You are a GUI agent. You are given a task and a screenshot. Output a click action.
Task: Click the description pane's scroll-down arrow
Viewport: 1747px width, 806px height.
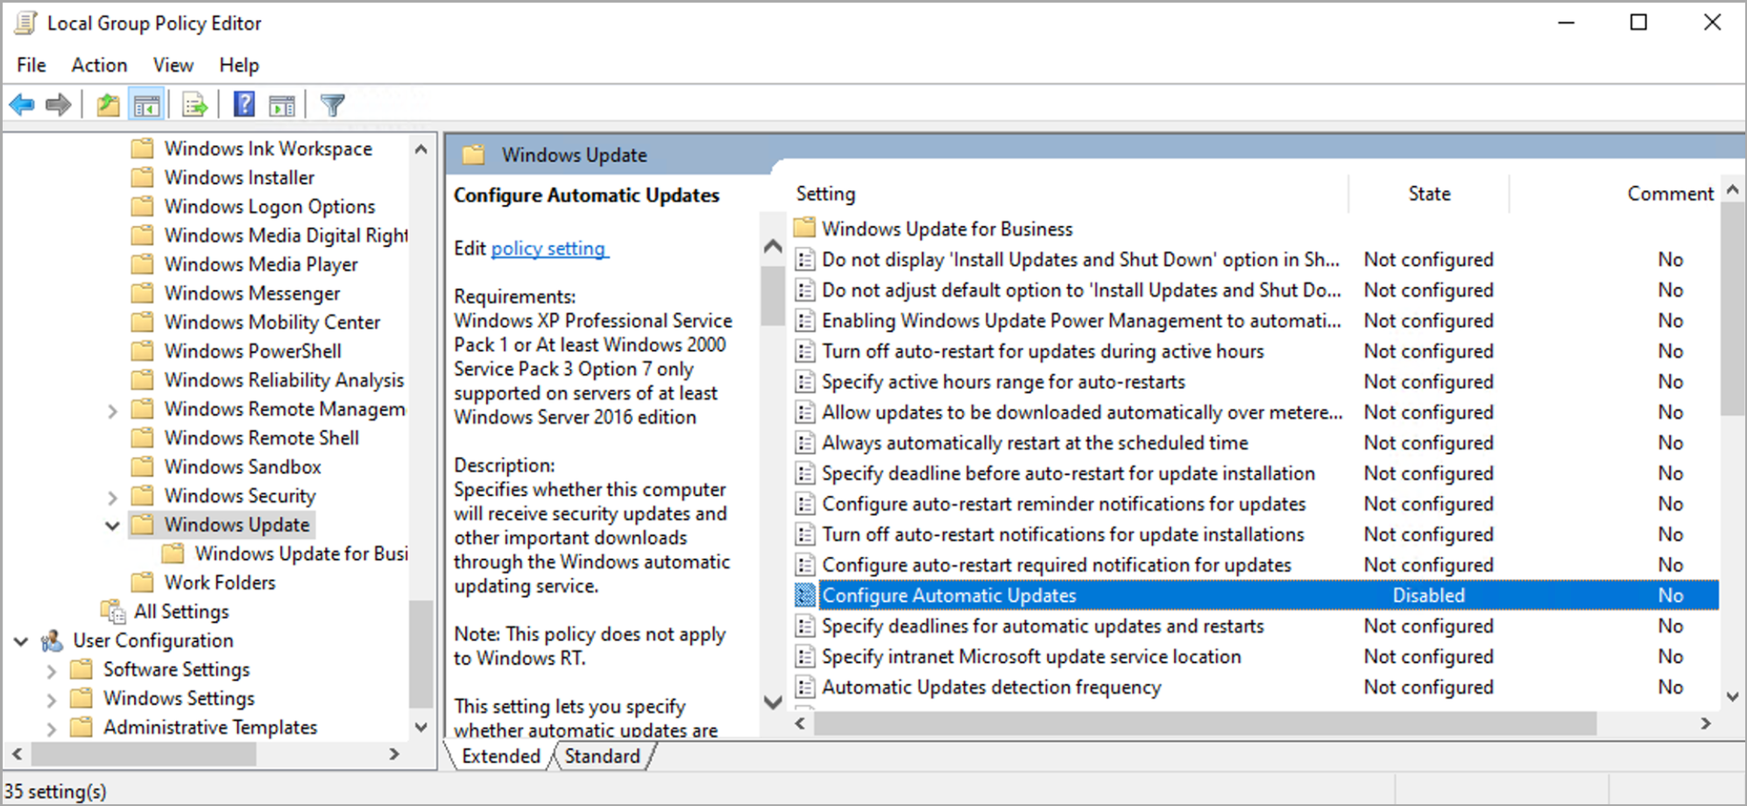(773, 702)
